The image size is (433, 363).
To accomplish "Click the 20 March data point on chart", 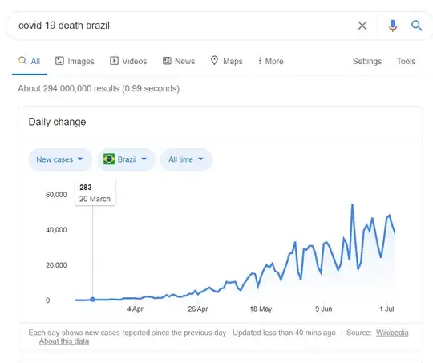I will pos(92,300).
